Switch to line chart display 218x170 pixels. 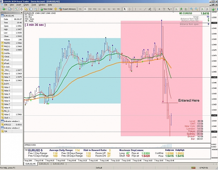(186, 9)
